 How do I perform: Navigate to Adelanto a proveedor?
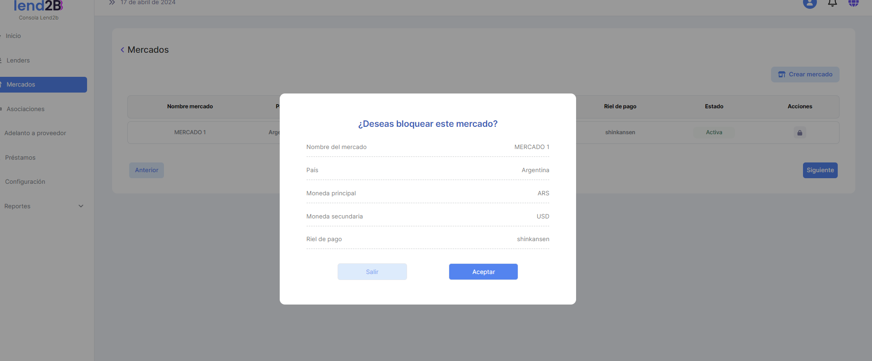pyautogui.click(x=35, y=133)
